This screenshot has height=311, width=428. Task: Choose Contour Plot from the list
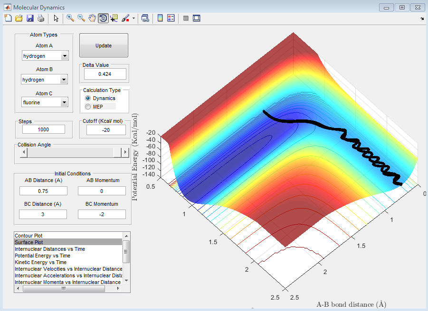(x=29, y=236)
